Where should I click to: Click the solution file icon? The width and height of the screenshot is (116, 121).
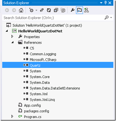point(9,25)
